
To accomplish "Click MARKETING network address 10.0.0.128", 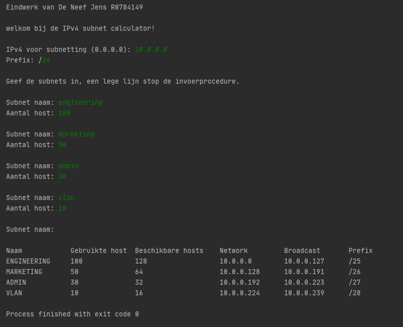I will point(239,272).
